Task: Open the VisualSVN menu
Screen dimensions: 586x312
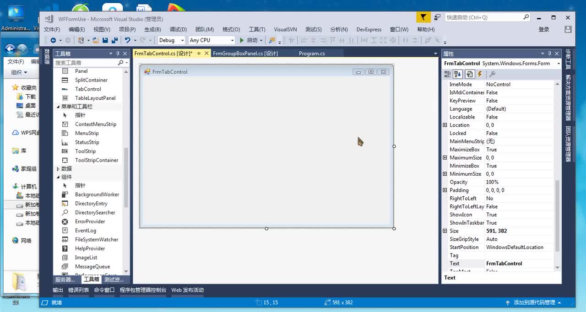Action: pyautogui.click(x=285, y=29)
